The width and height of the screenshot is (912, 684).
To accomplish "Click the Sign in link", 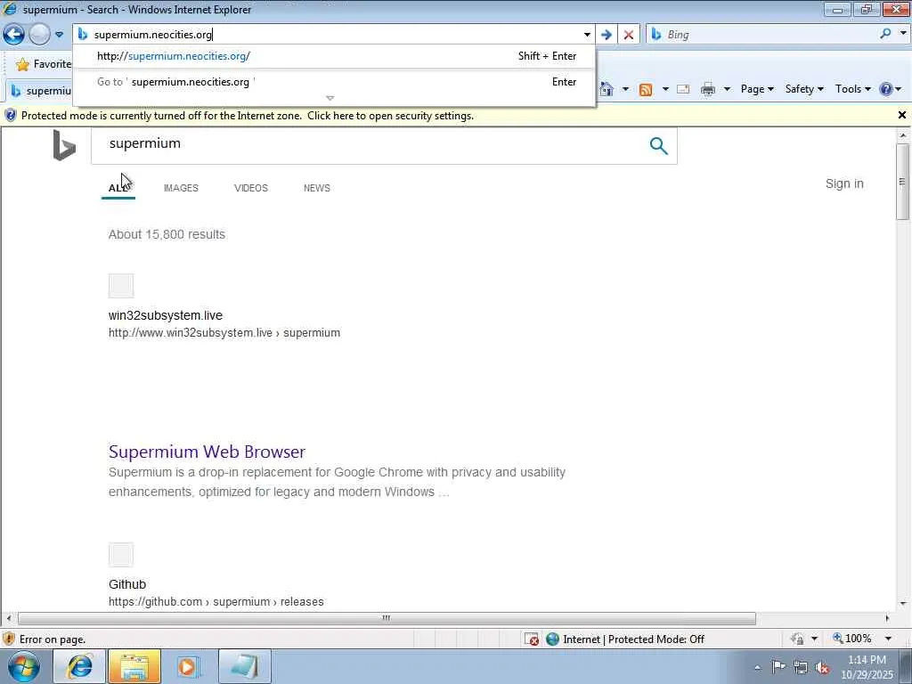I will tap(844, 183).
